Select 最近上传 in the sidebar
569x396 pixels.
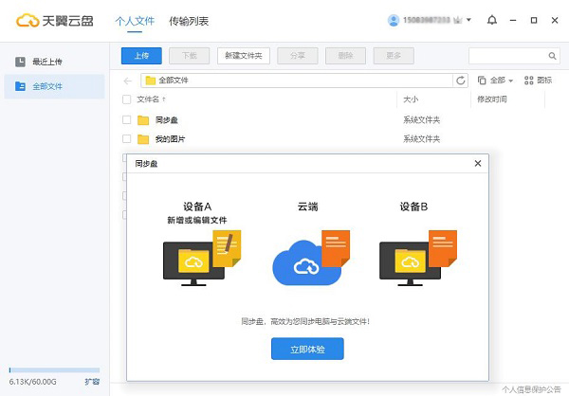pos(54,62)
